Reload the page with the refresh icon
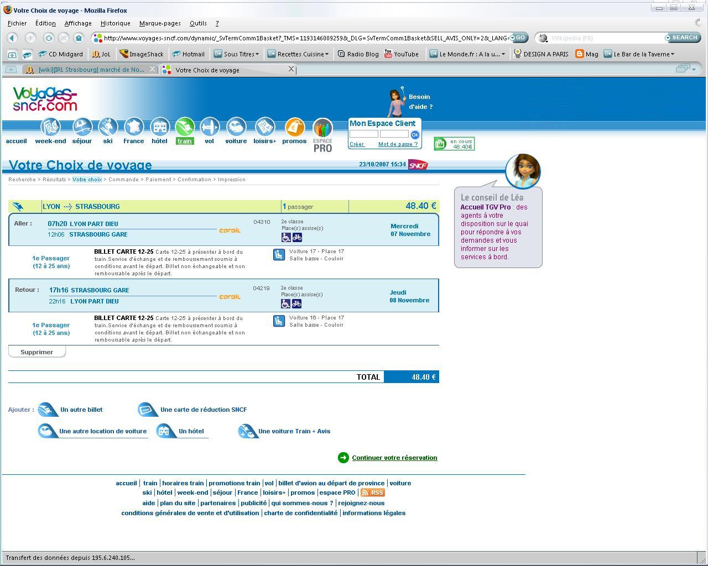The width and height of the screenshot is (708, 566). [49, 38]
